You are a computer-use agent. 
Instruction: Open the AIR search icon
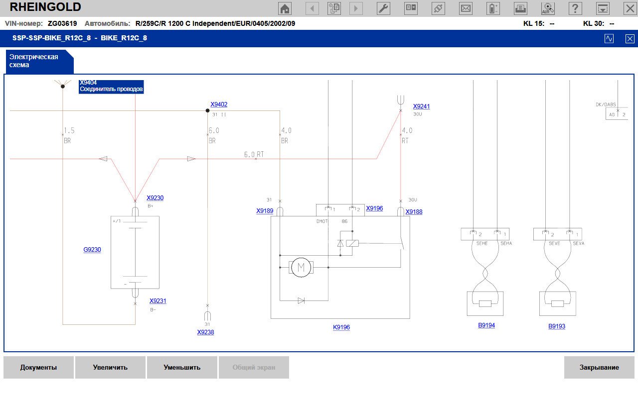(548, 8)
